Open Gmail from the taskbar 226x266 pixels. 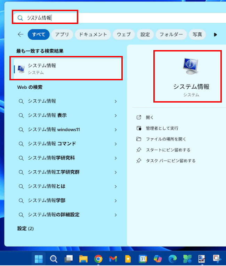pos(113,259)
